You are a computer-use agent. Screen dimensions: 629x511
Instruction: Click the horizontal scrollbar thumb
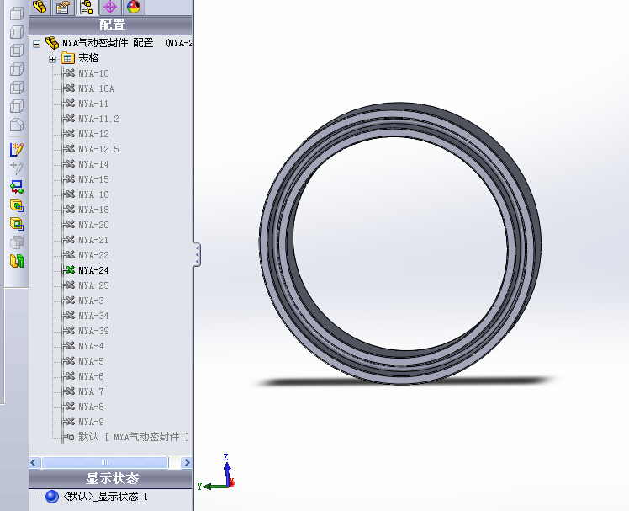coord(105,462)
